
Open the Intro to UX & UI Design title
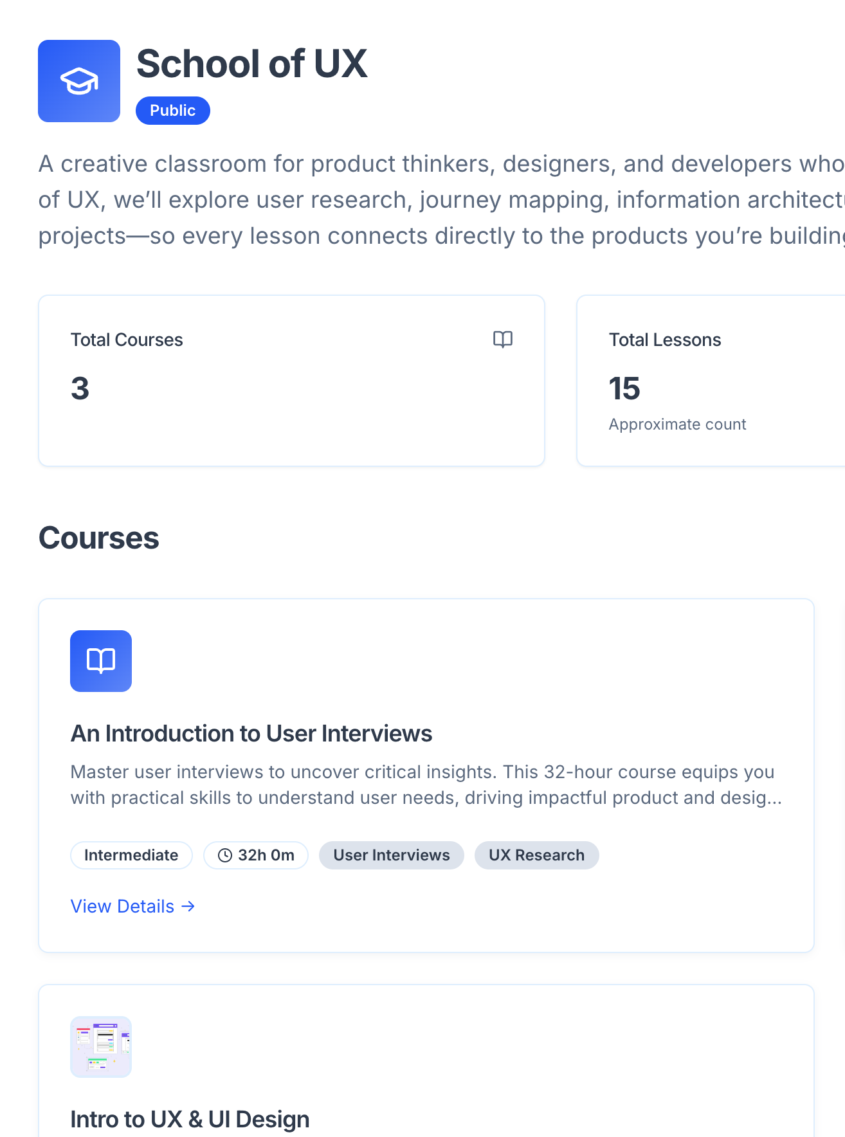coord(190,1120)
